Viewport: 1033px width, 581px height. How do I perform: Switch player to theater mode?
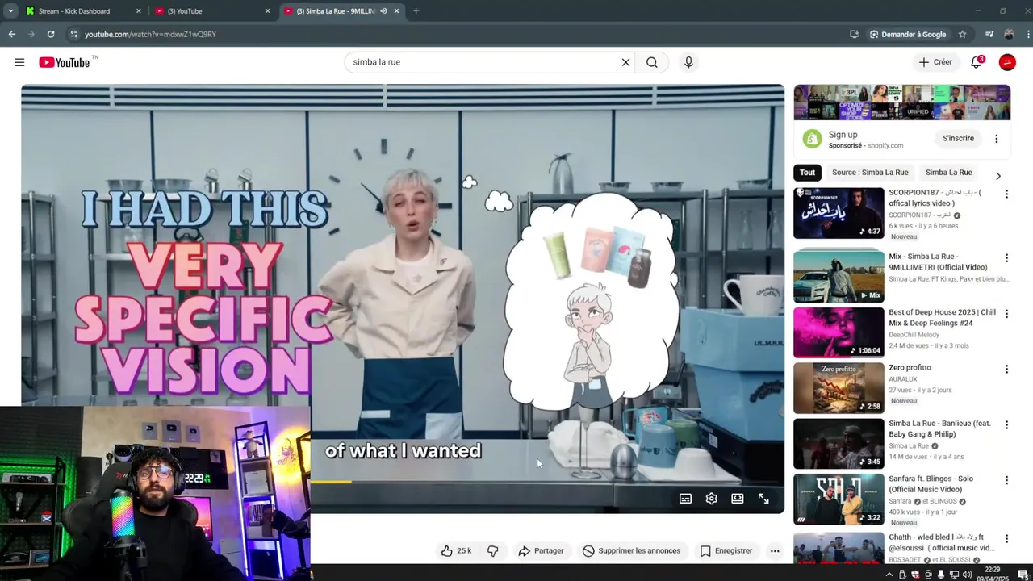[x=737, y=499]
